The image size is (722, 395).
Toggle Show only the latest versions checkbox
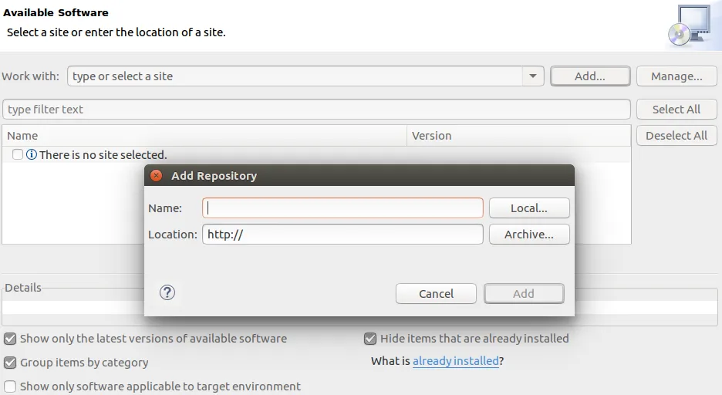point(10,339)
